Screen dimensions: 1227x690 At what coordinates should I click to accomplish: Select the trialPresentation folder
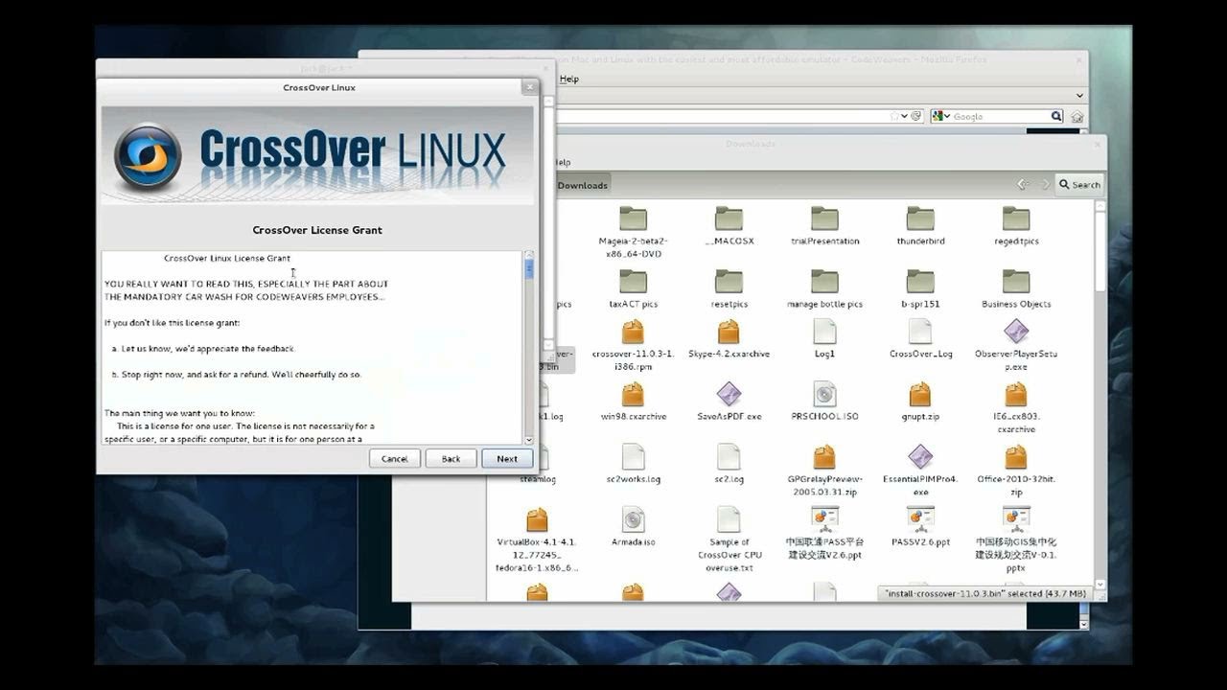[824, 218]
